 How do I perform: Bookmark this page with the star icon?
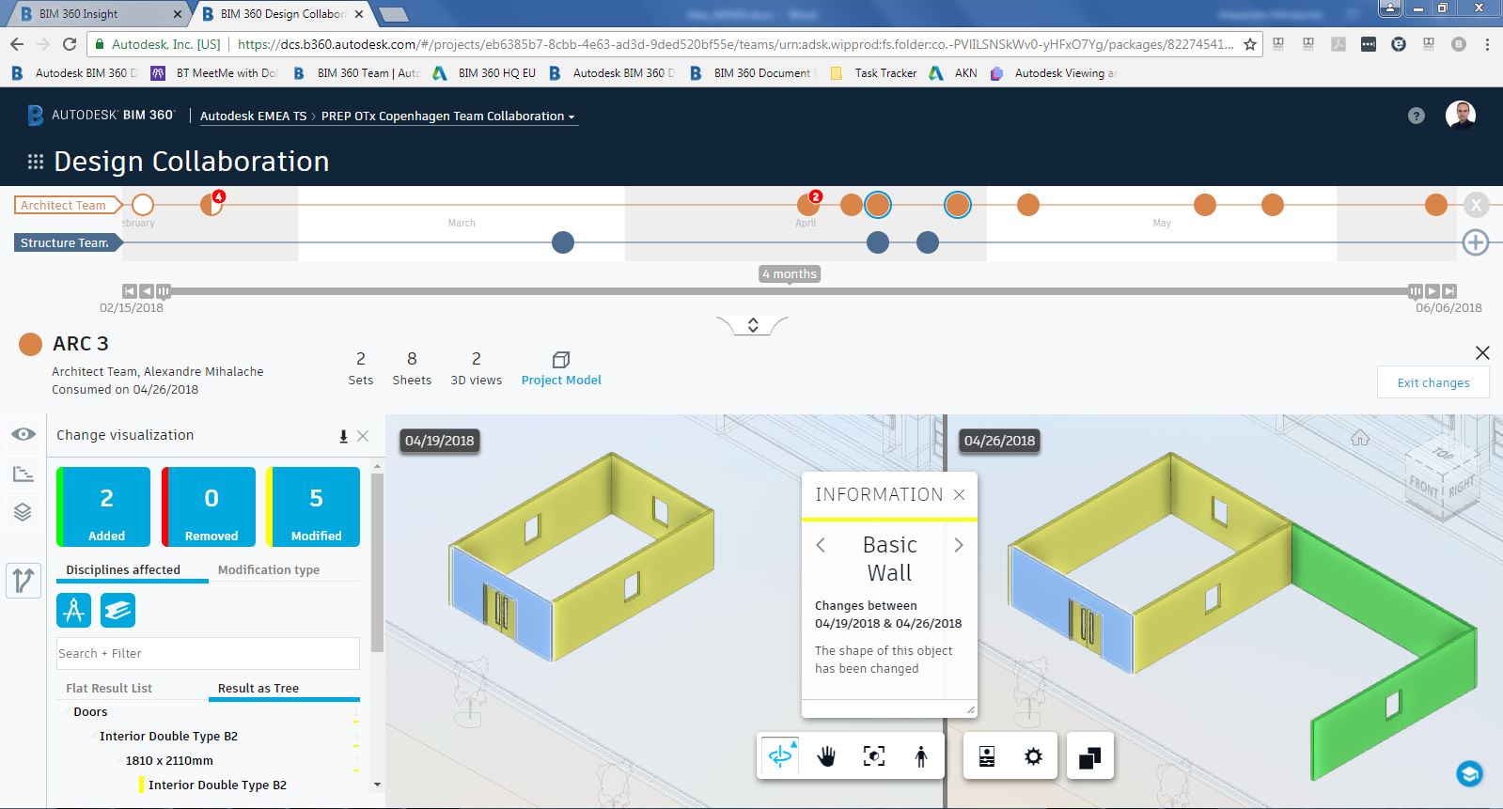[x=1249, y=44]
